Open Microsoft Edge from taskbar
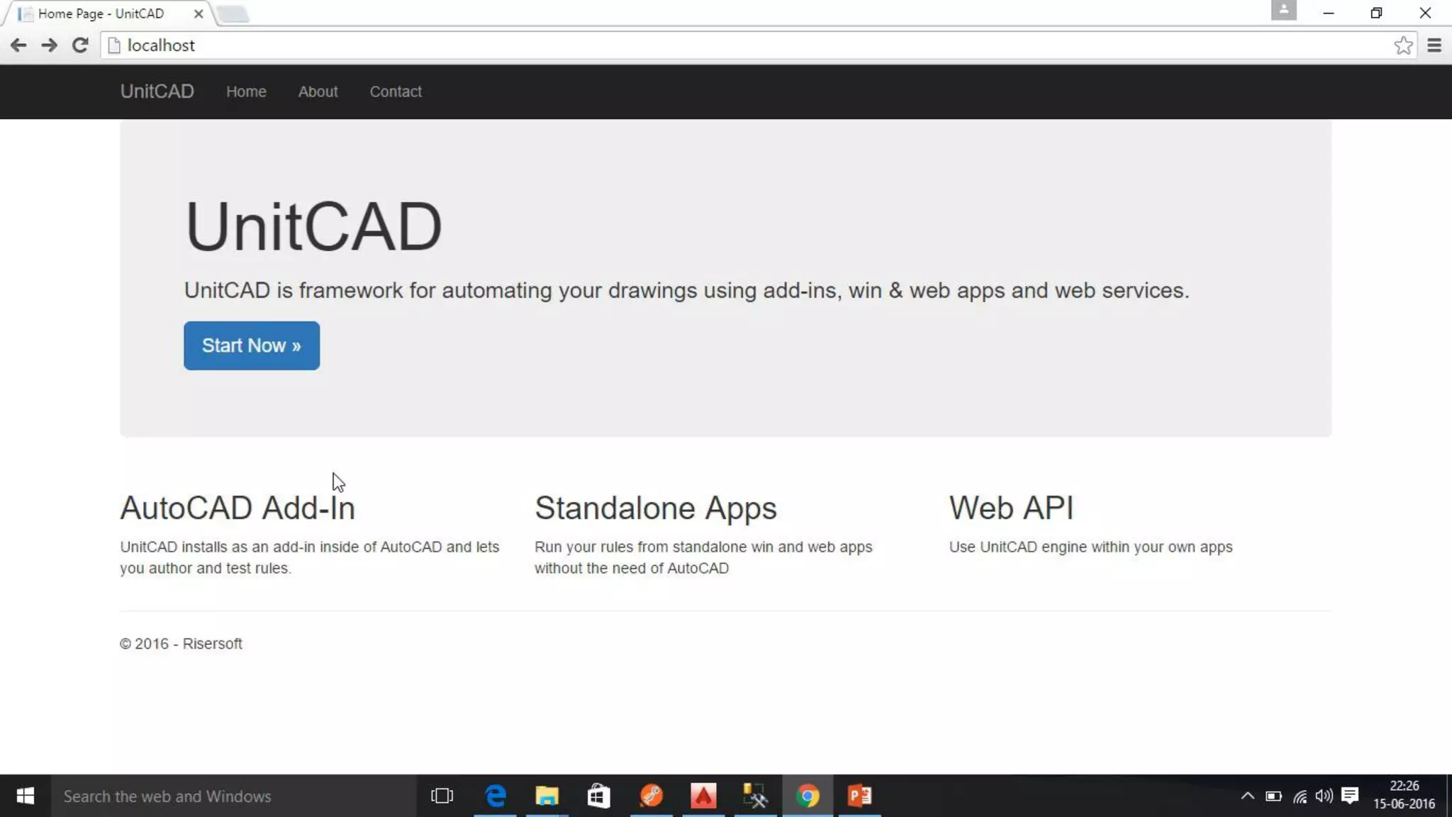This screenshot has width=1452, height=817. (495, 796)
